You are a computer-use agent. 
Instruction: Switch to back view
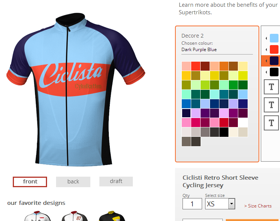tap(73, 182)
